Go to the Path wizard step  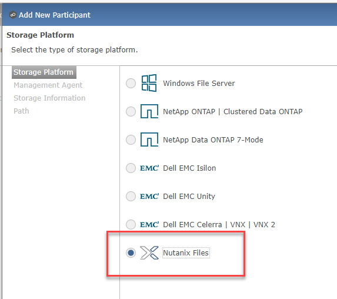(x=21, y=111)
